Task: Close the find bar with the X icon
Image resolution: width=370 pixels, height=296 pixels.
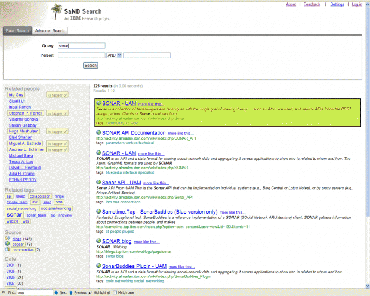Action: (4, 292)
